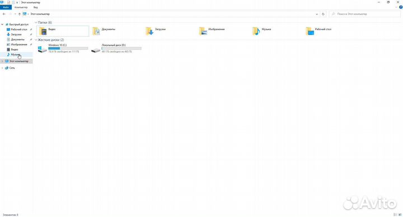Open Рабочий стол in the Quick access sidebar
The height and width of the screenshot is (217, 403).
pyautogui.click(x=17, y=30)
